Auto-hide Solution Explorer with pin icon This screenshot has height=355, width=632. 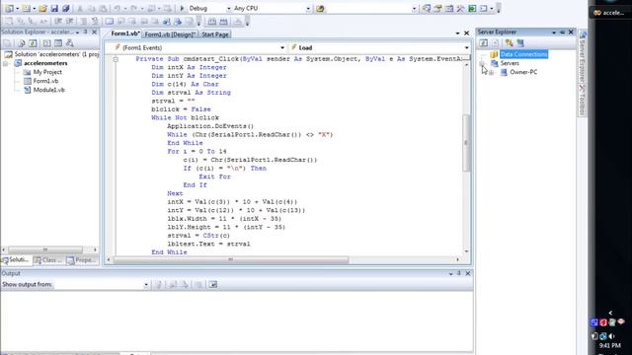(86, 32)
